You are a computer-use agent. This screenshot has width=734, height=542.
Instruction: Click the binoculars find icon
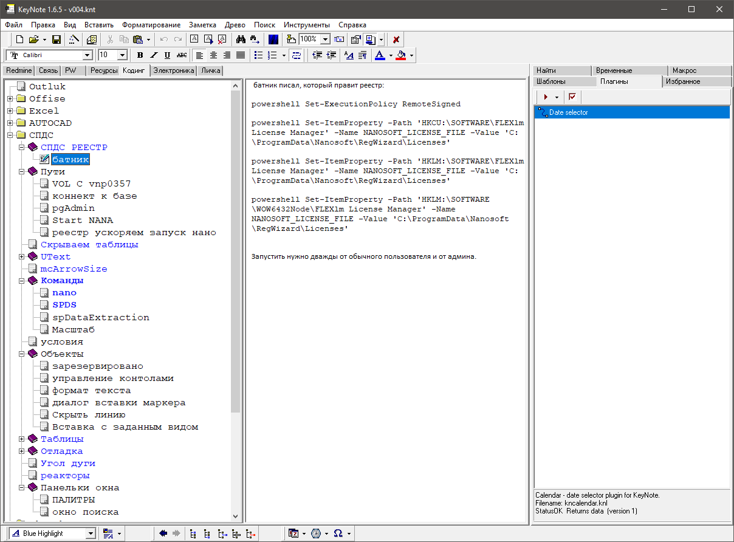[x=241, y=39]
